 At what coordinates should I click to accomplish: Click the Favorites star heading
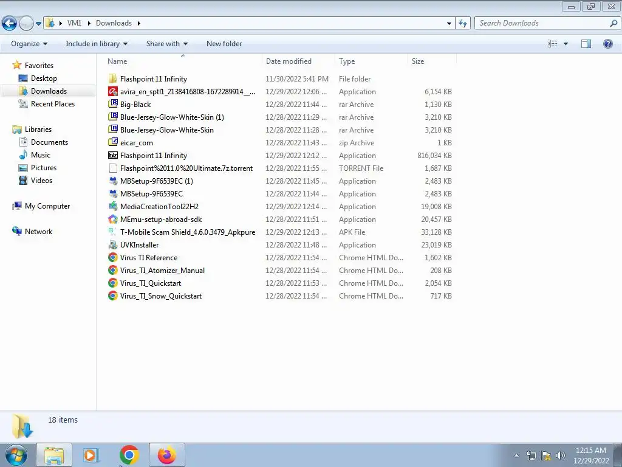[33, 65]
